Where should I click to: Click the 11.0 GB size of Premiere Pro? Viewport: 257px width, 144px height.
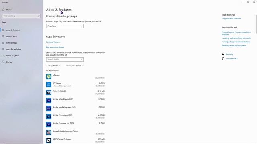tap(102, 123)
